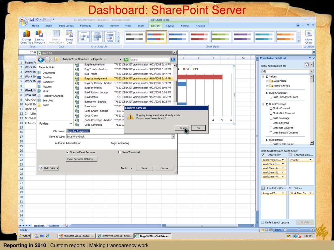Select the Bugs by Priority file row
334x250 pixels.
(123, 88)
